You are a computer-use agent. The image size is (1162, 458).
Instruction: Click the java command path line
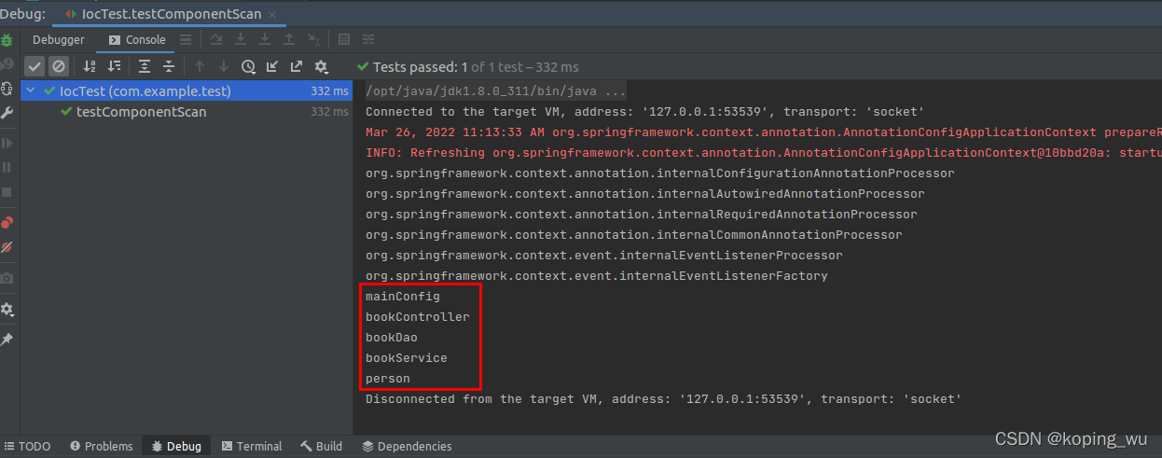(x=496, y=91)
